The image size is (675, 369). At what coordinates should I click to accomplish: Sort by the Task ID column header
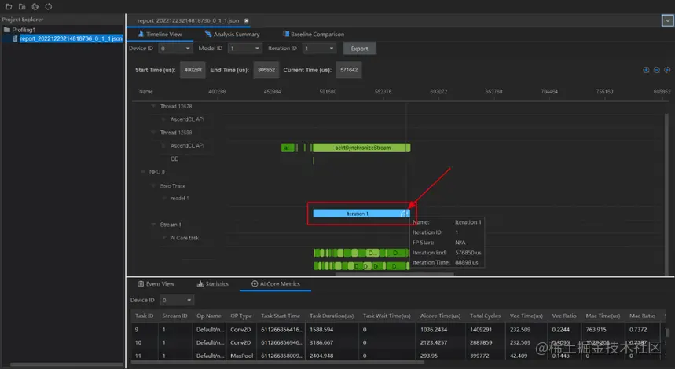click(x=144, y=316)
